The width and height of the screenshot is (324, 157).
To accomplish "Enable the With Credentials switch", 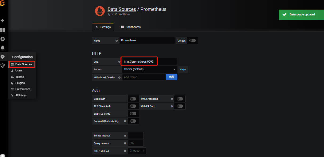I will 180,99.
